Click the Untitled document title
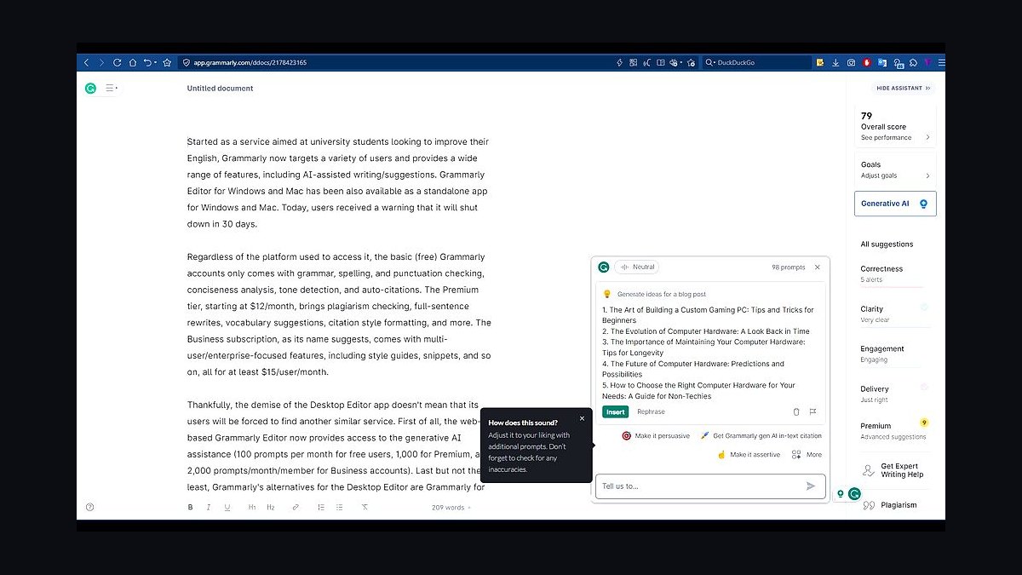Image resolution: width=1022 pixels, height=575 pixels. point(221,88)
